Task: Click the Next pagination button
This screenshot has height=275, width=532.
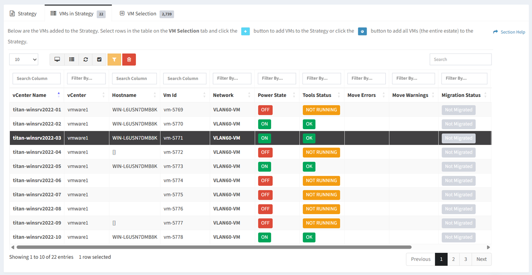Action: (482, 259)
